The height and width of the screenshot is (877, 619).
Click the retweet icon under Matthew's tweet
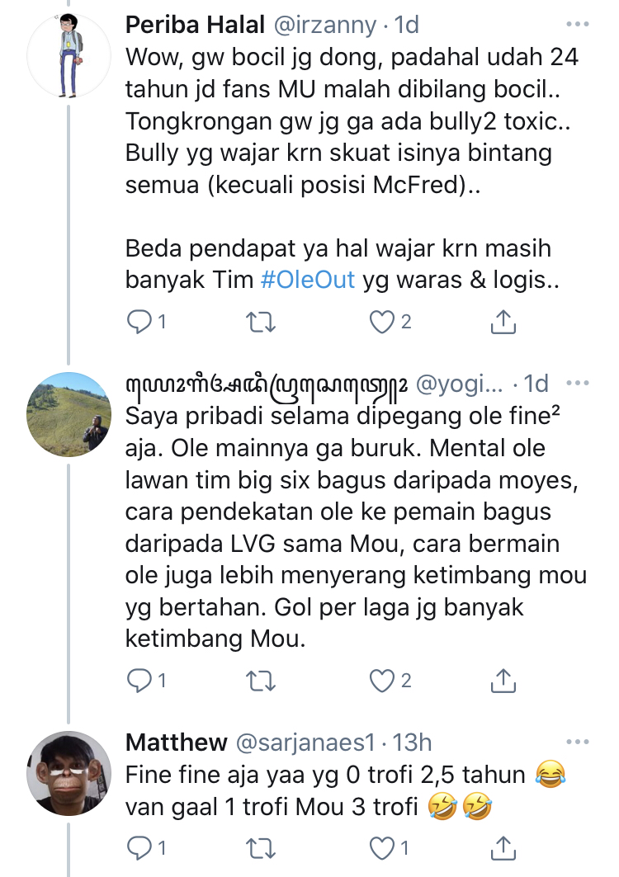point(261,846)
